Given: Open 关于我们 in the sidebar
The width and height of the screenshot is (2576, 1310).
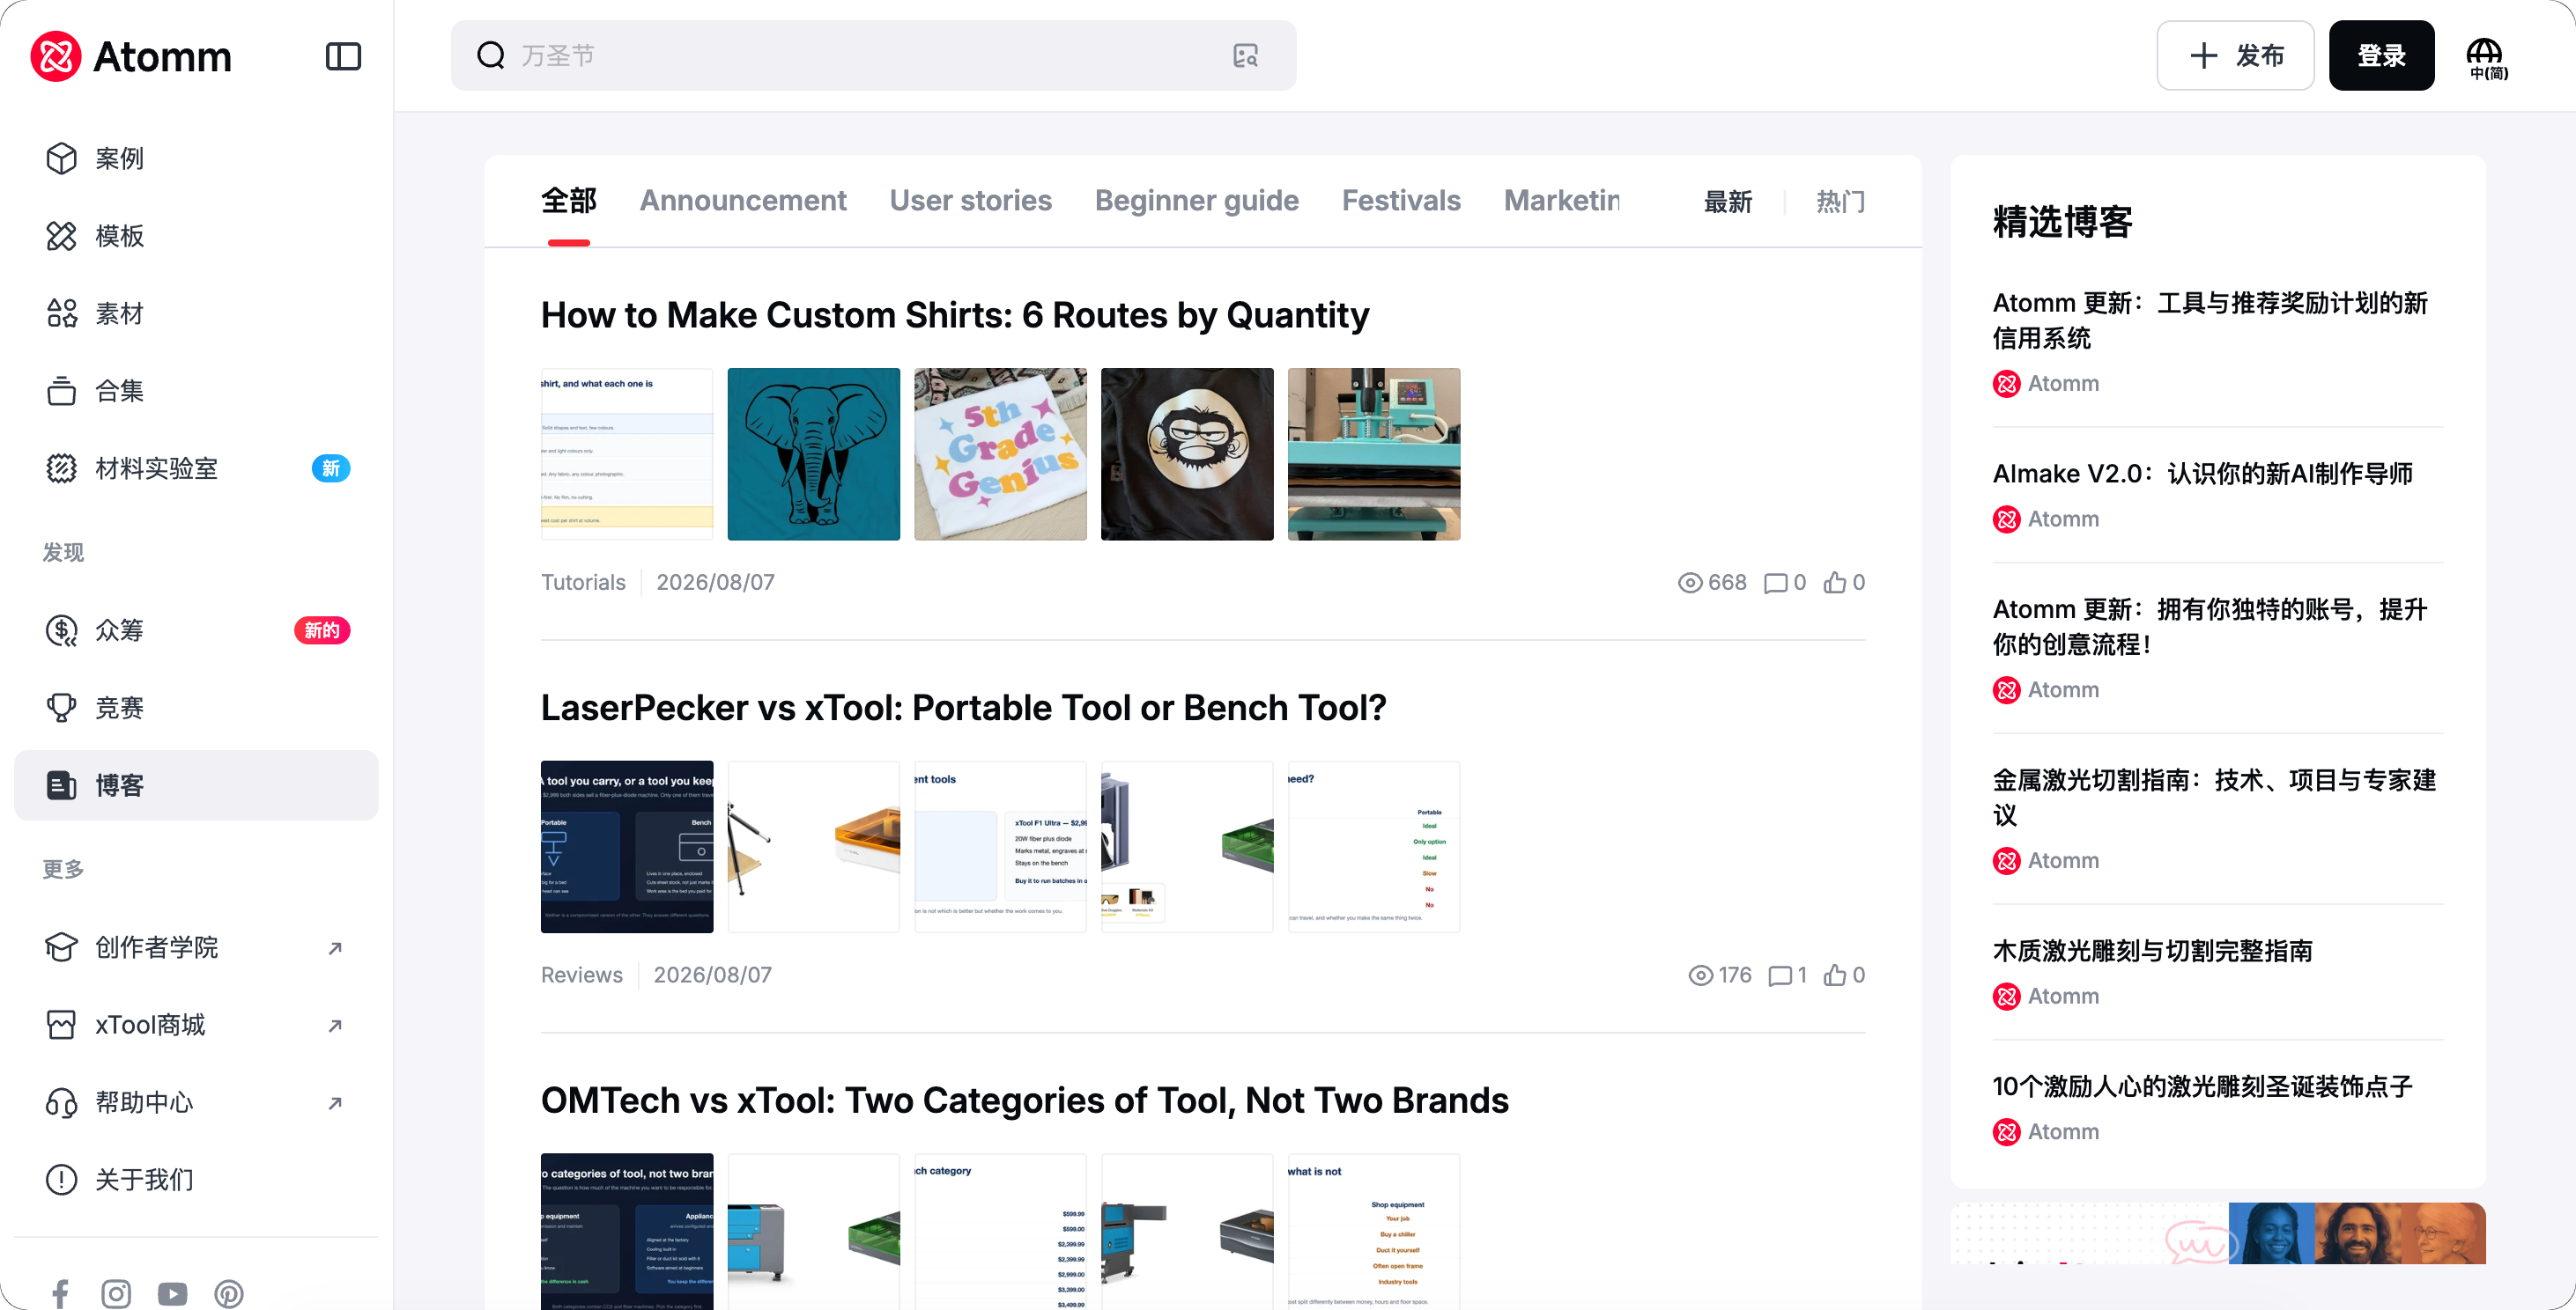Looking at the screenshot, I should tap(196, 1179).
